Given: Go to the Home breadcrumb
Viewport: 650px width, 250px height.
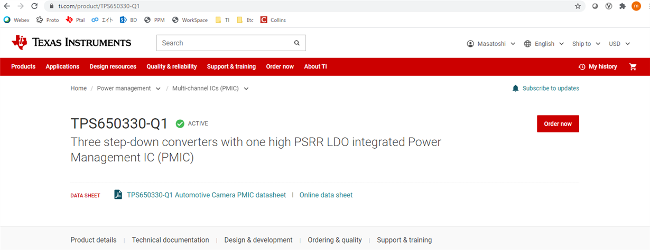Looking at the screenshot, I should coord(79,88).
